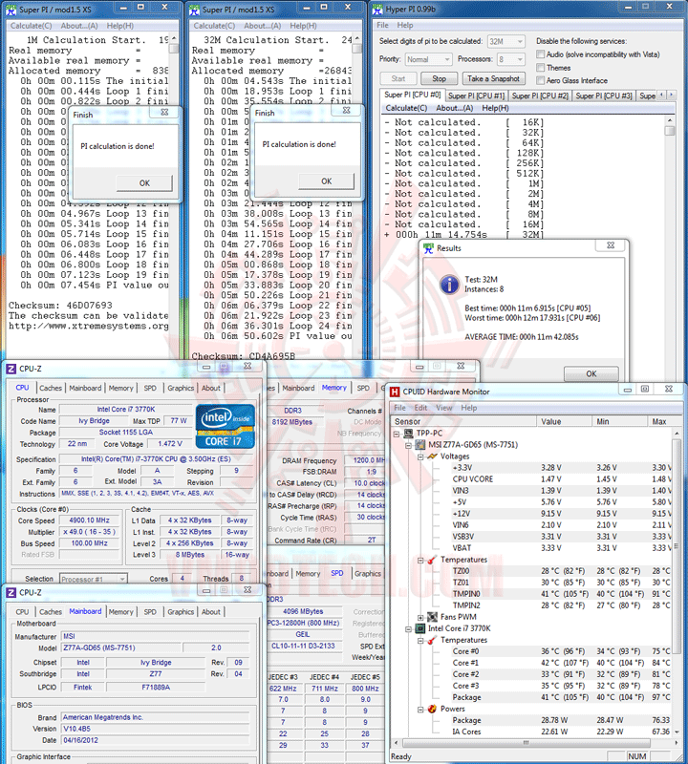
Task: Open Hyper PI File menu
Action: [383, 26]
